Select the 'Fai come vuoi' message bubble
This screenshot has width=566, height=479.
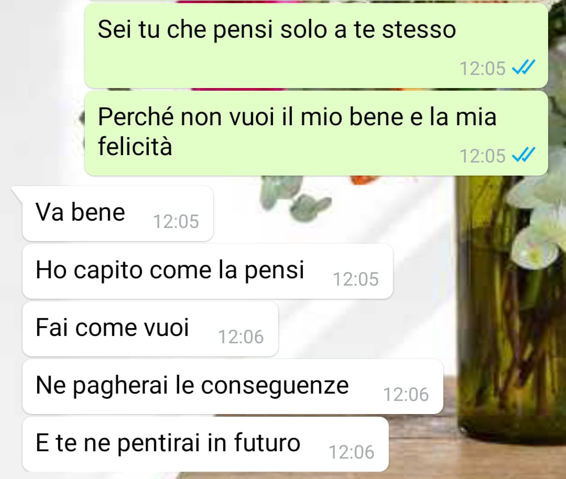[150, 329]
